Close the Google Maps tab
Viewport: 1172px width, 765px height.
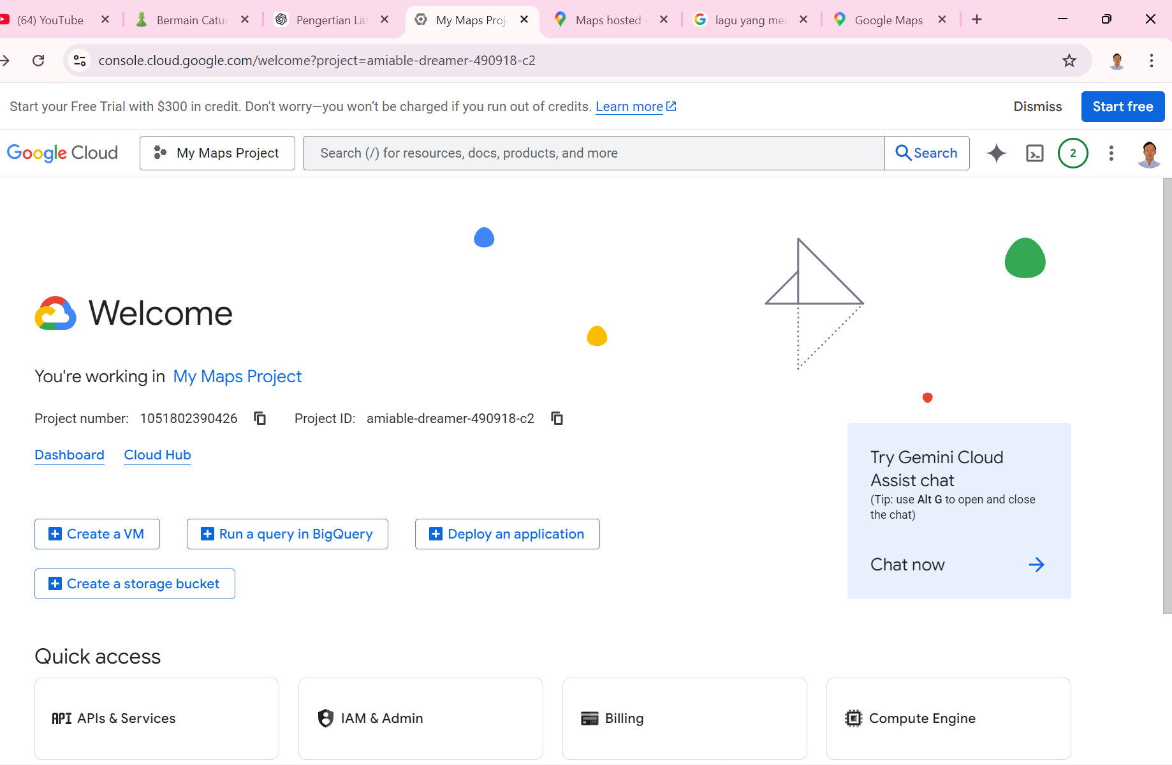942,20
